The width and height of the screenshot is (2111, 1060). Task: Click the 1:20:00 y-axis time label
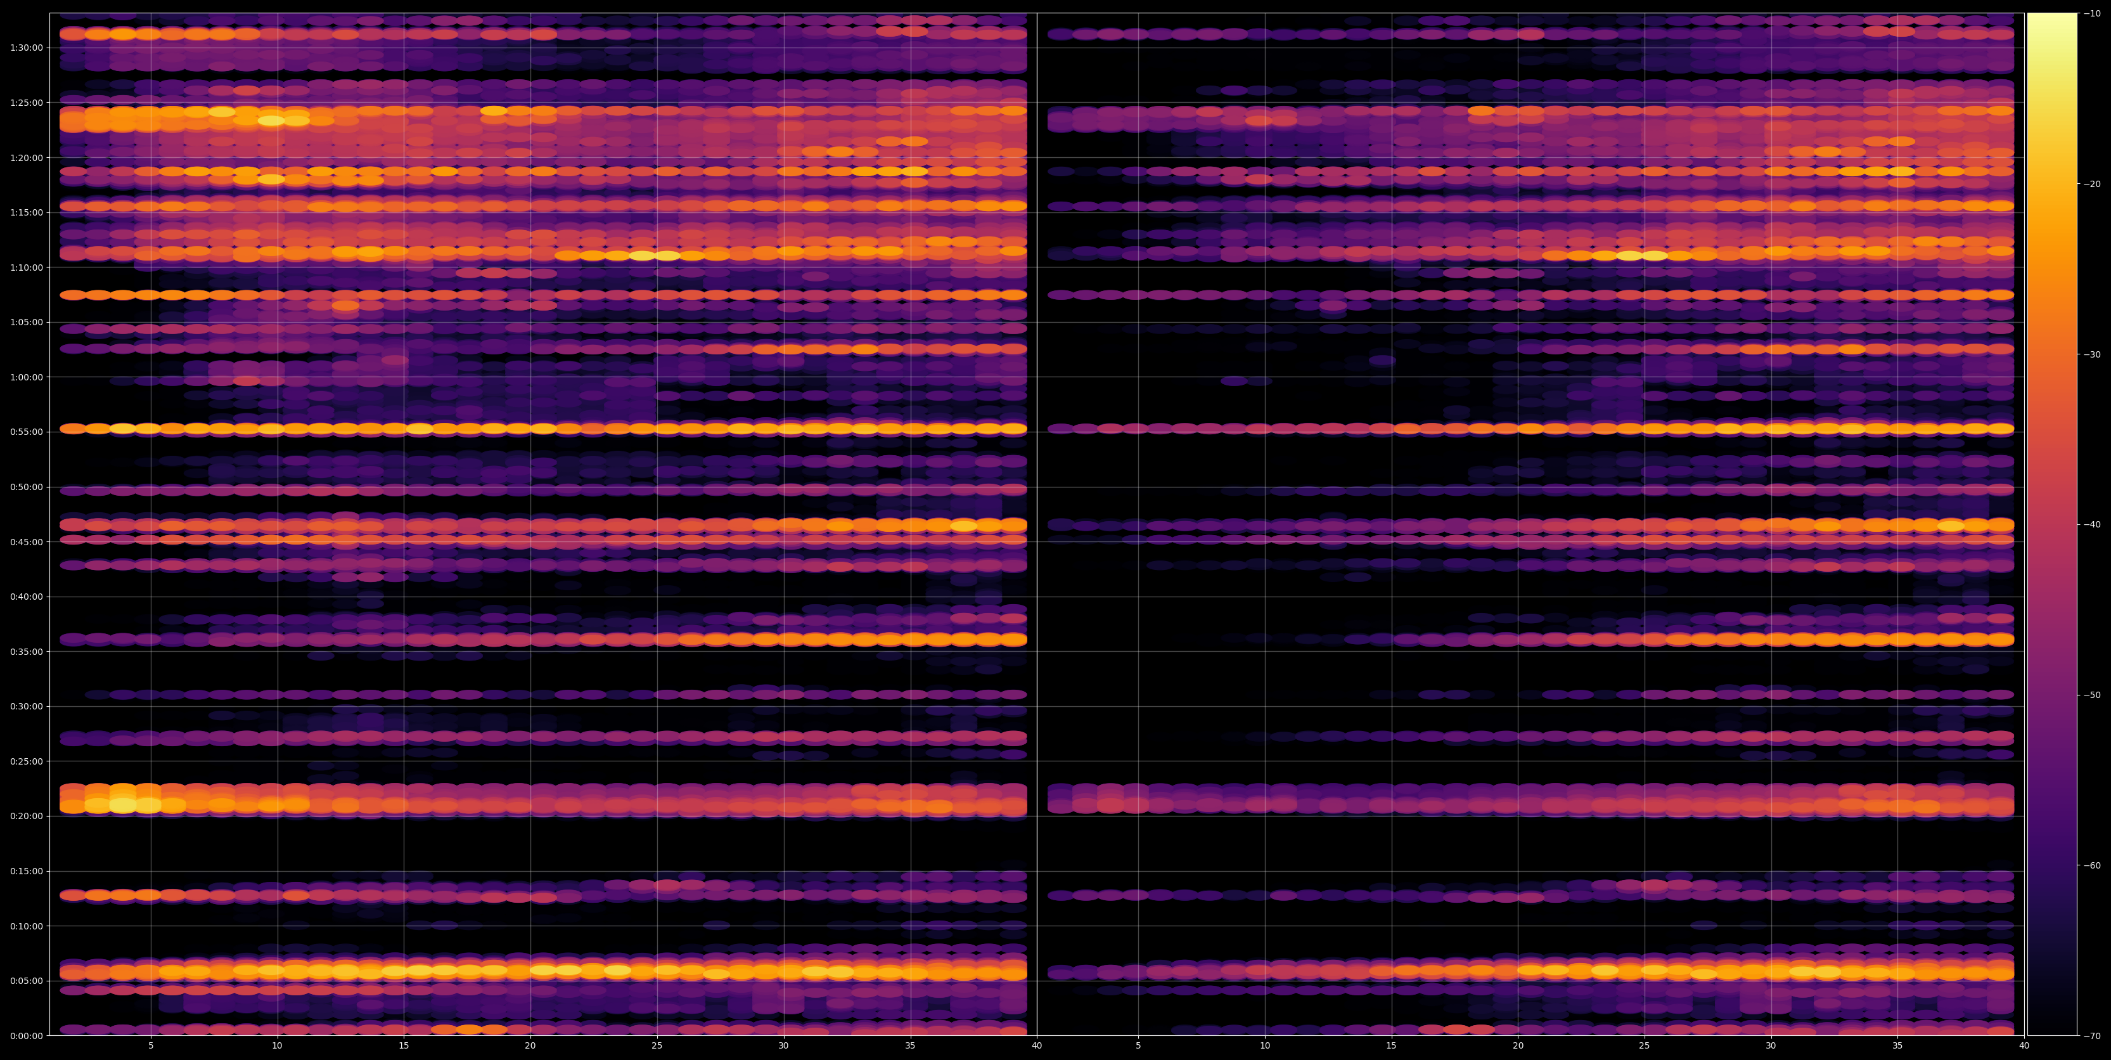click(26, 157)
